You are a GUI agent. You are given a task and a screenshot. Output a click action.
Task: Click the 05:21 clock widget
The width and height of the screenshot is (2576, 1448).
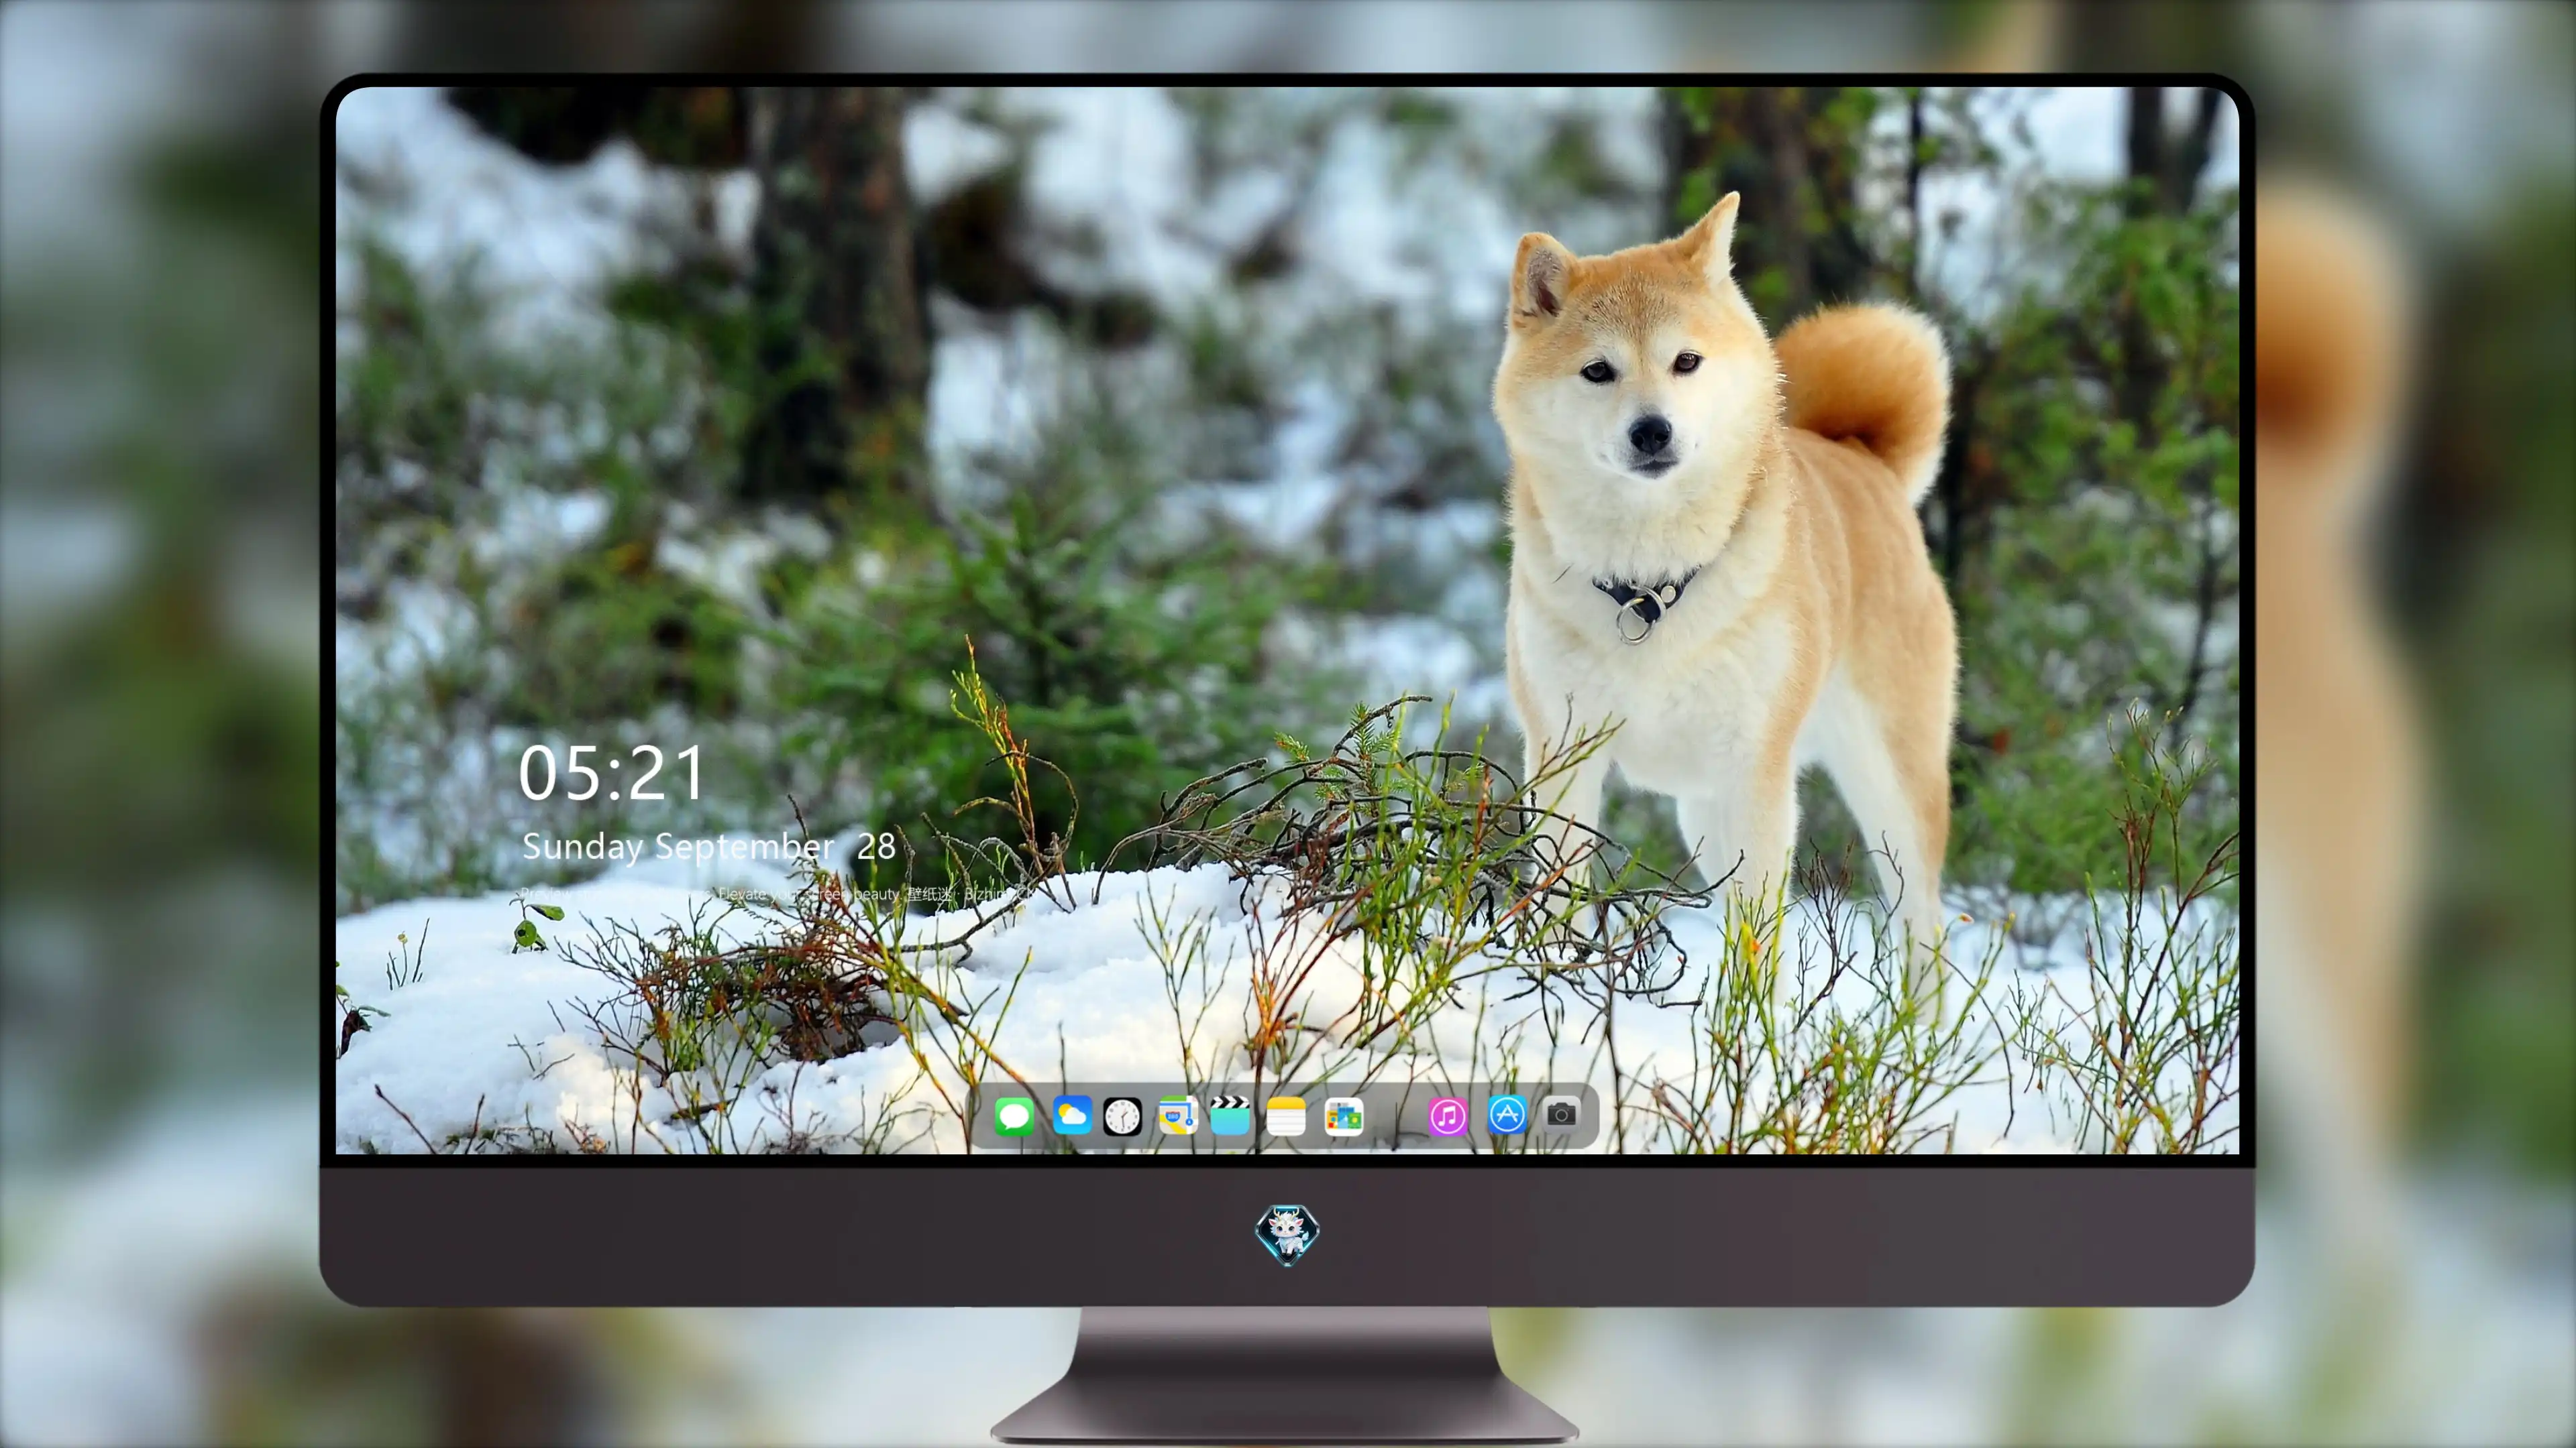(x=611, y=774)
